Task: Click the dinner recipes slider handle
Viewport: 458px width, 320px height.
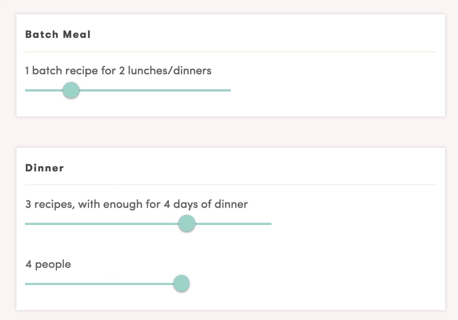Action: click(187, 224)
